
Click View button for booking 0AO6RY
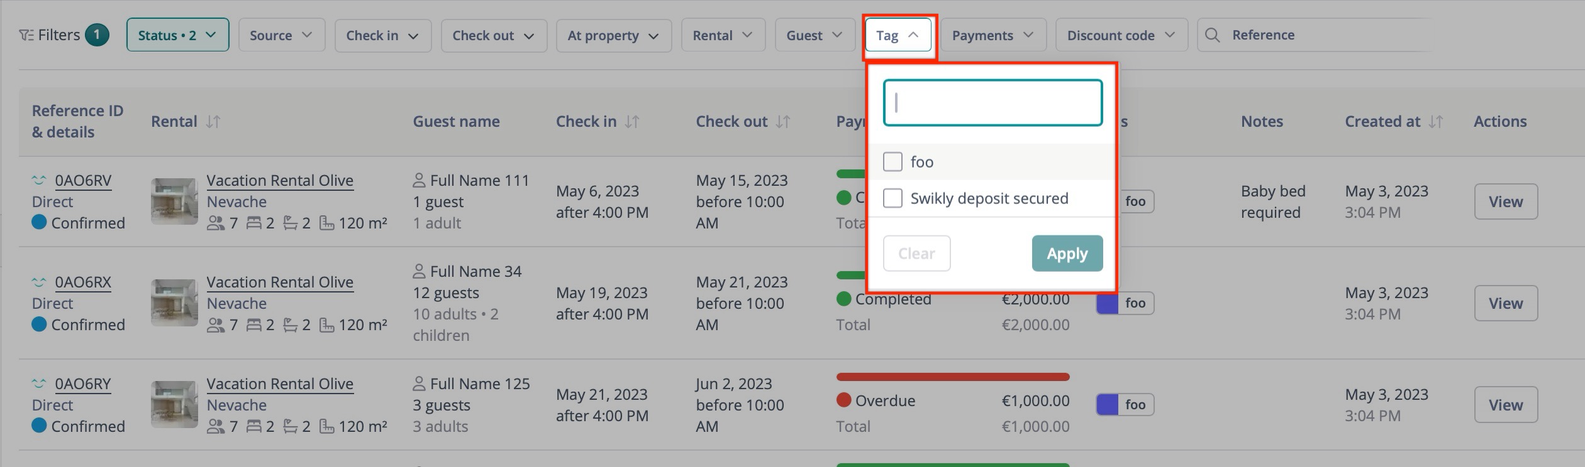click(1505, 405)
